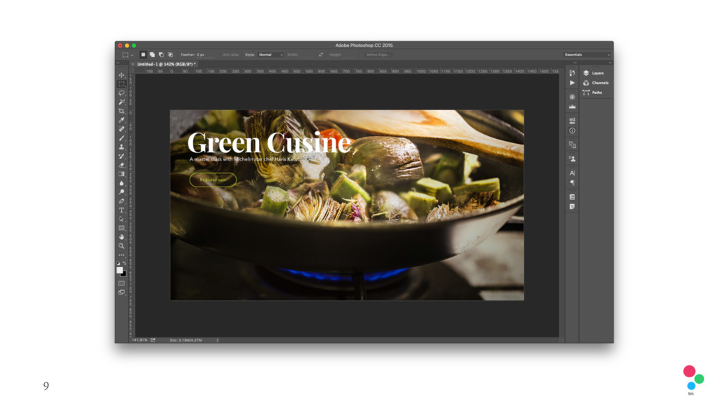Select the Clone Stamp tool
This screenshot has height=404, width=719.
pos(121,147)
